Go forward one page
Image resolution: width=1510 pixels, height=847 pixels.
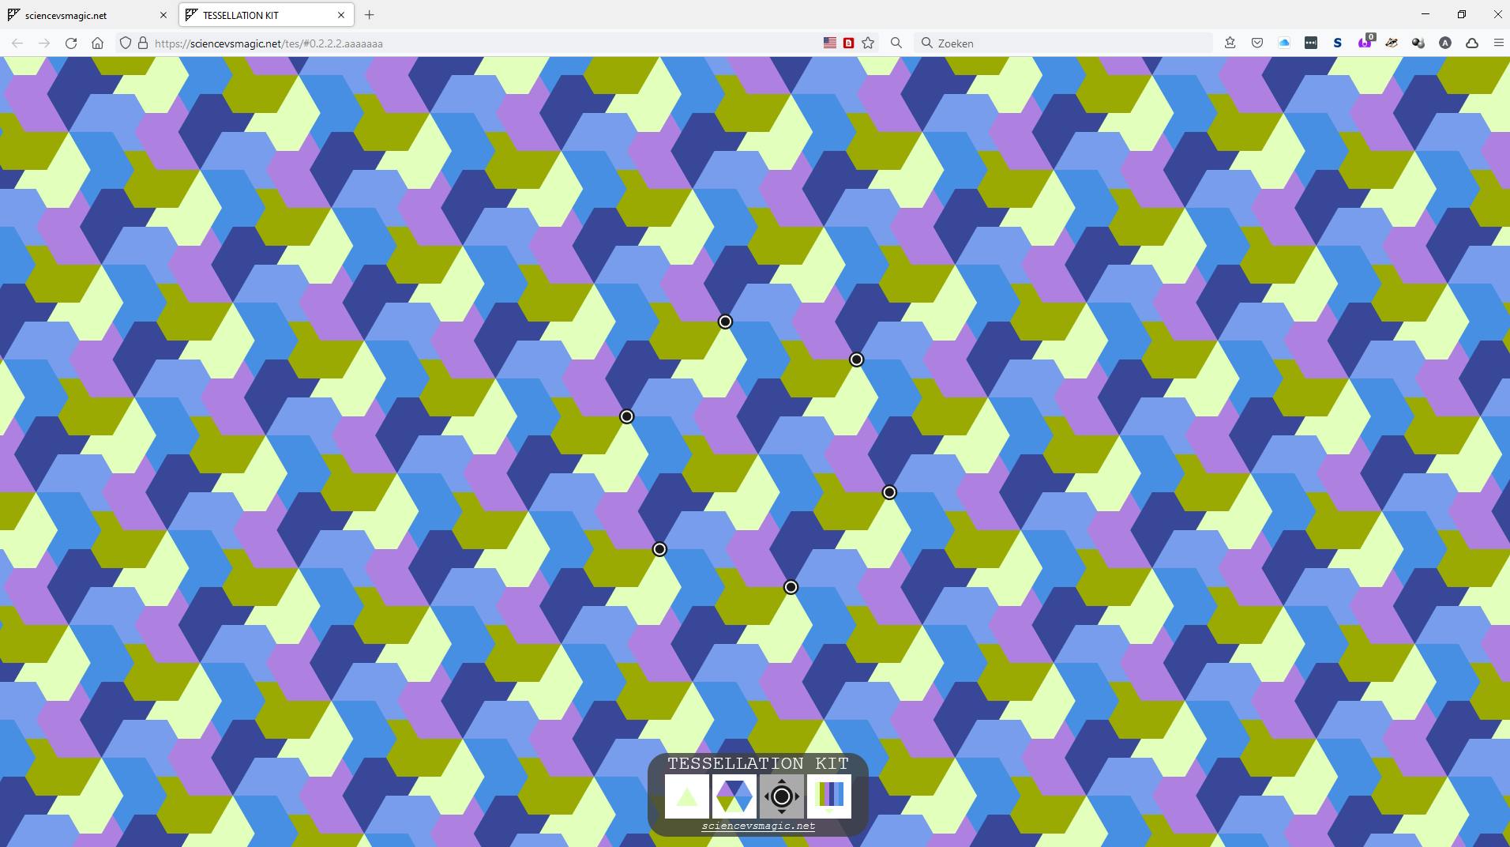[44, 43]
